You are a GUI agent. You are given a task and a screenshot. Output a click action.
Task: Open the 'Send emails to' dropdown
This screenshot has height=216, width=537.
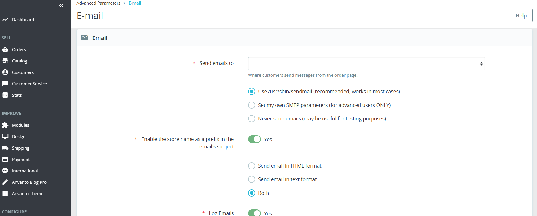point(366,64)
